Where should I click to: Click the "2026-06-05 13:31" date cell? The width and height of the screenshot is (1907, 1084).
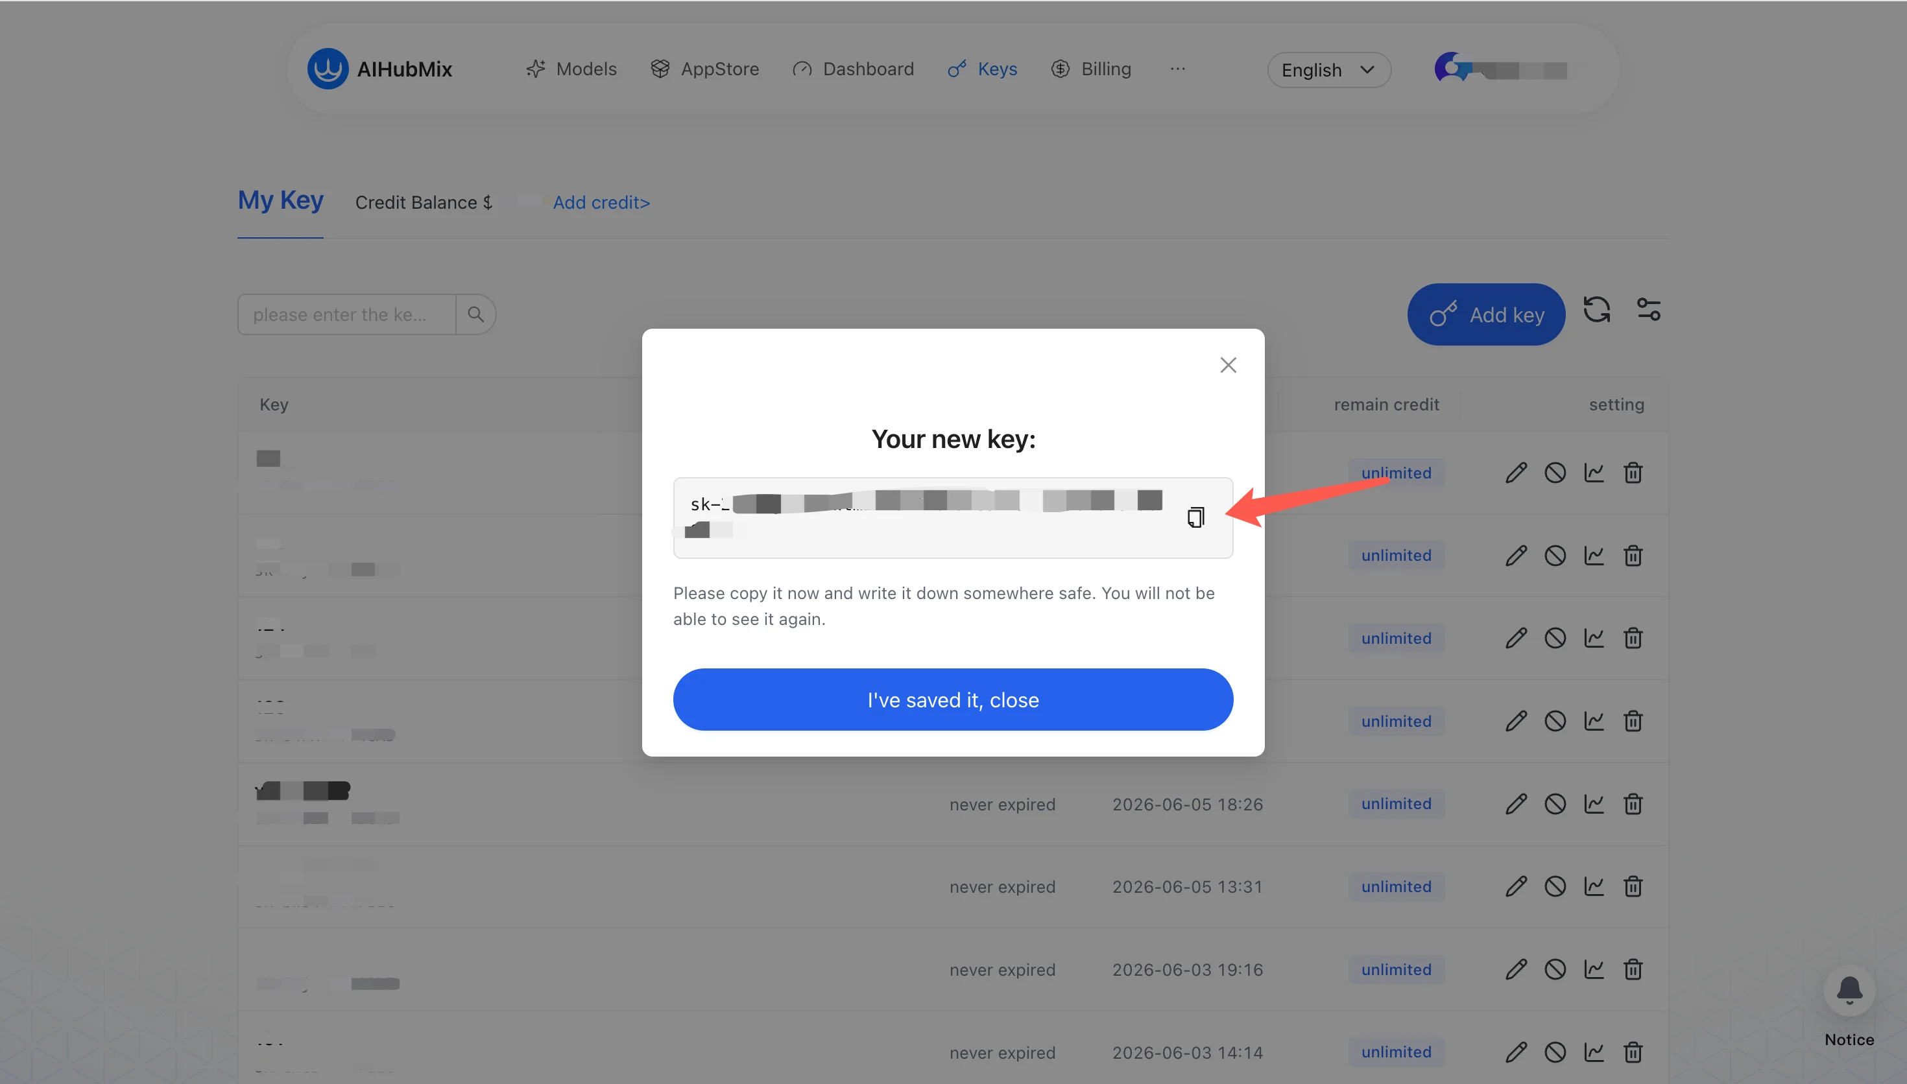point(1187,887)
